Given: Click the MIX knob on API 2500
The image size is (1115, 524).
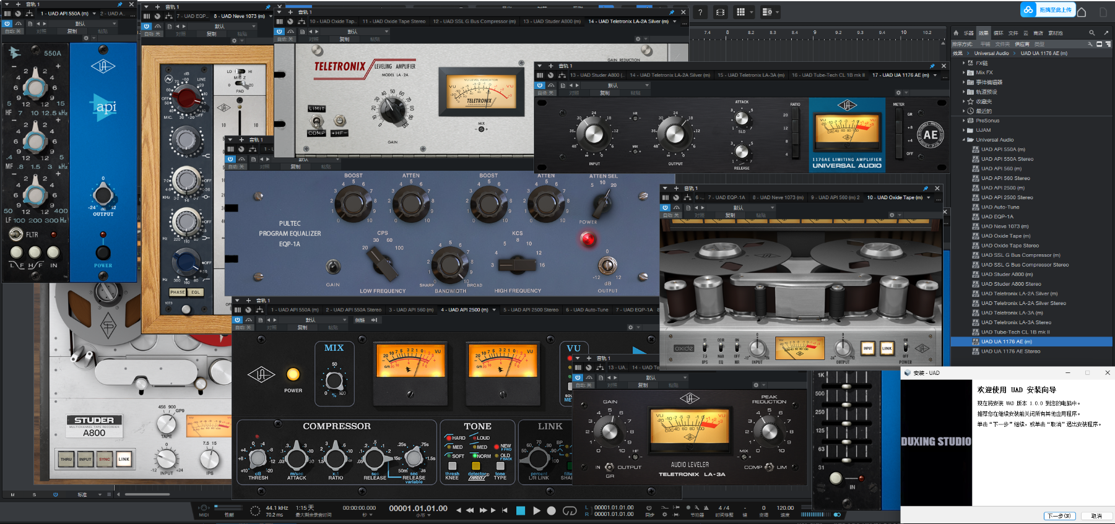Looking at the screenshot, I should tap(334, 380).
